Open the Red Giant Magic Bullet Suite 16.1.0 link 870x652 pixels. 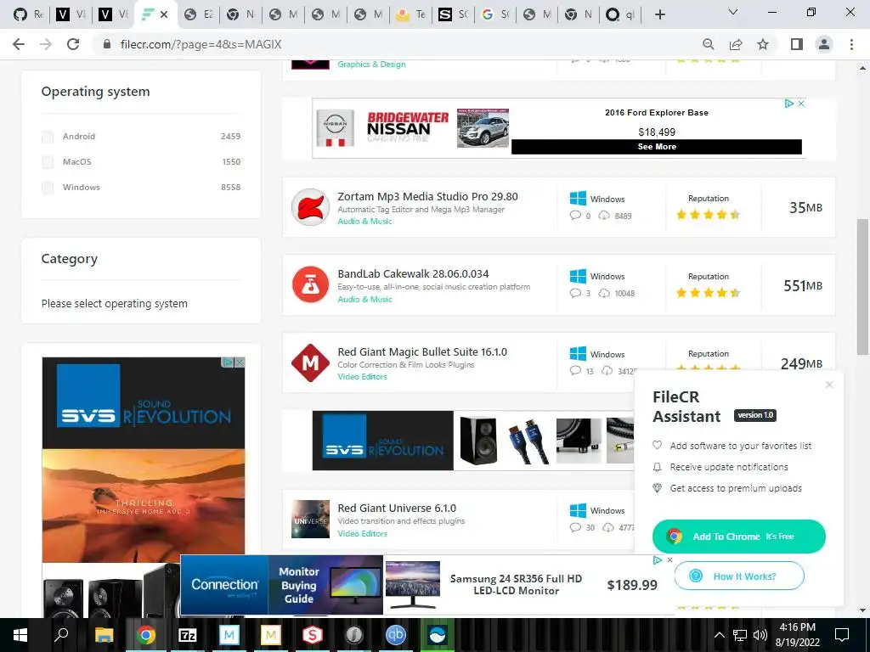click(422, 352)
